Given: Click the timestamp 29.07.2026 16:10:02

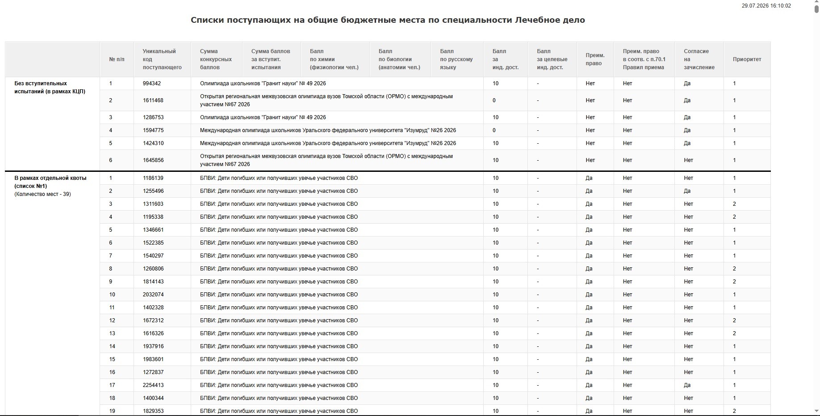Looking at the screenshot, I should [766, 6].
